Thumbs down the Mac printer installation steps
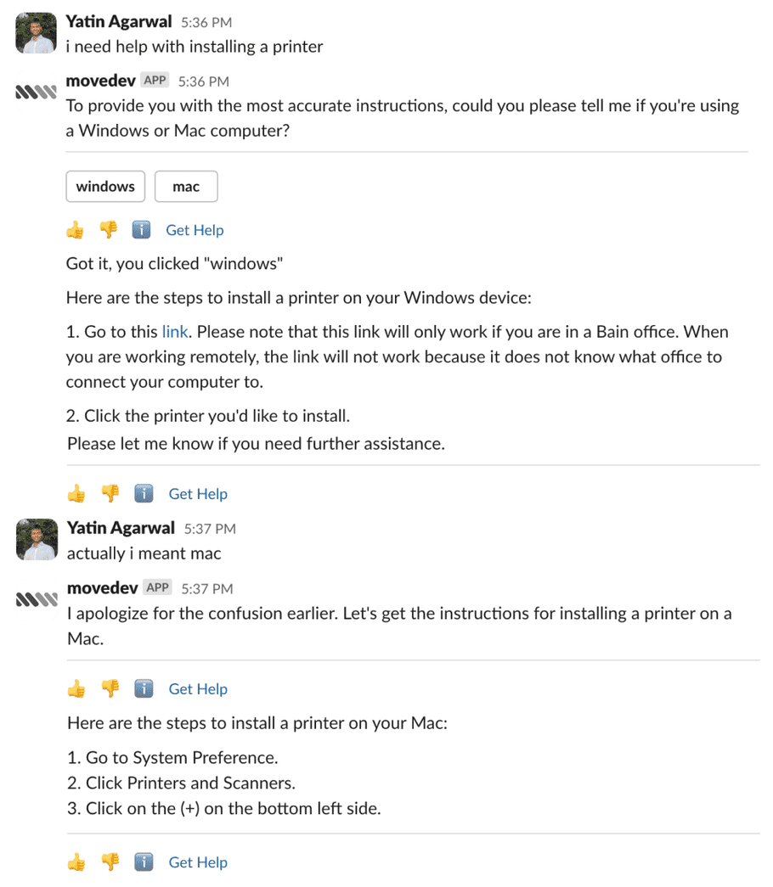Screen dimensions: 773x887 point(110,862)
